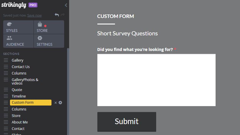This screenshot has height=135, width=240.
Task: Select the Store section in list
Action: [x=16, y=116]
